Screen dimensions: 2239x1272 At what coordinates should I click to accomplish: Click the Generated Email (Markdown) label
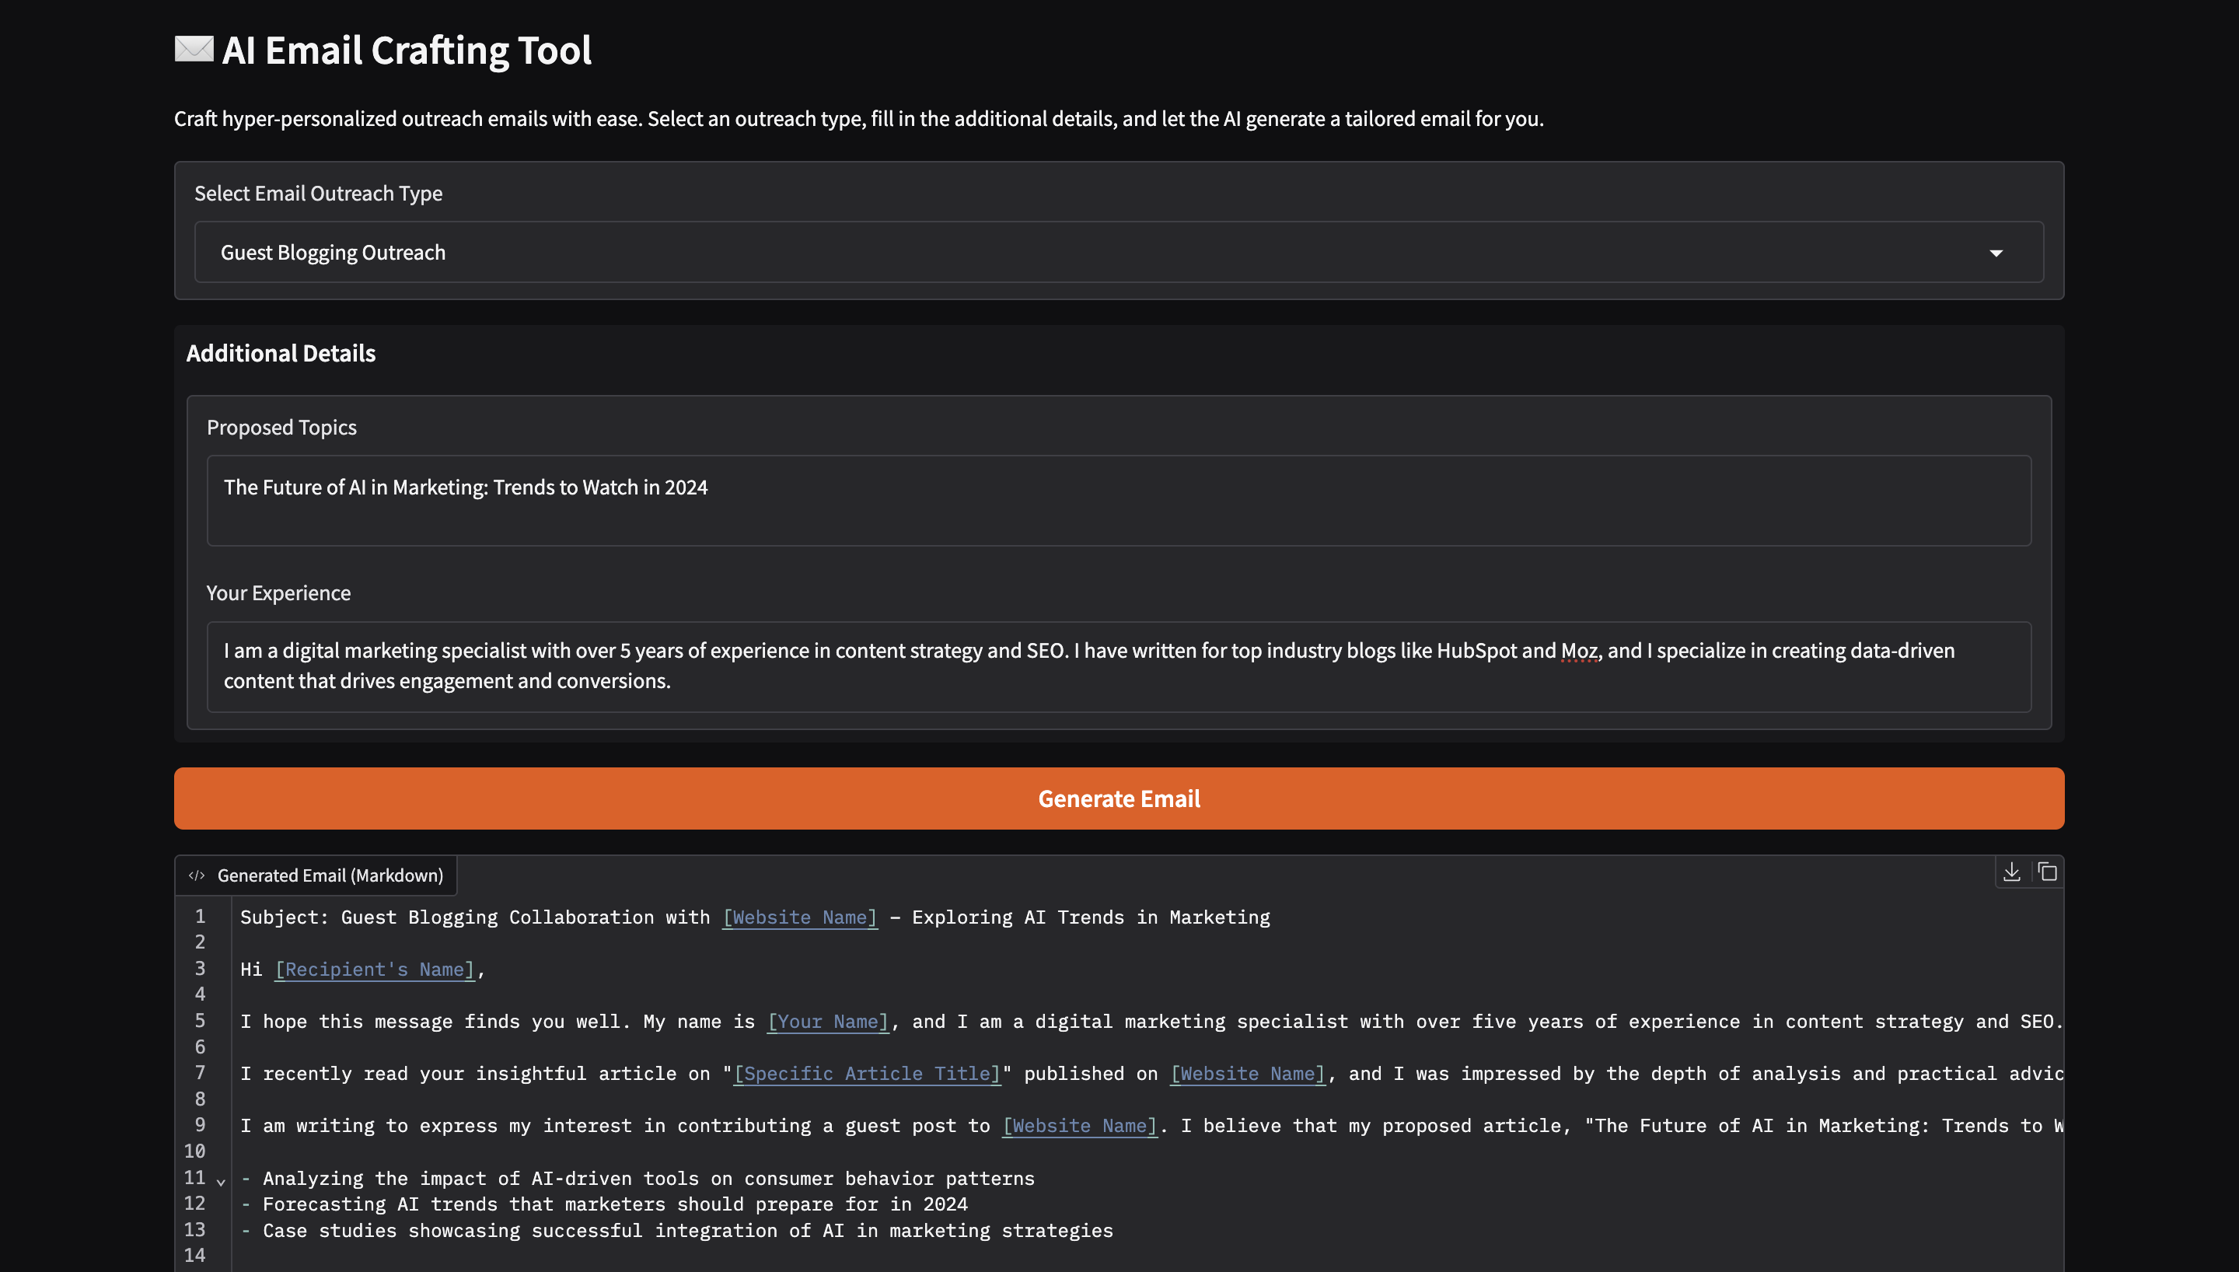pos(330,875)
